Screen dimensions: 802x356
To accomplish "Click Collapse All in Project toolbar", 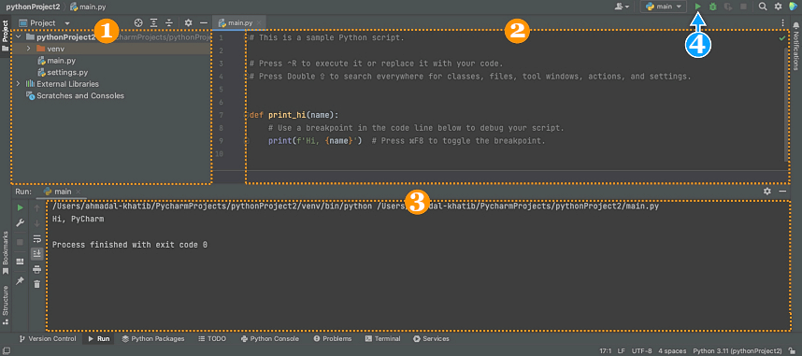I will click(x=169, y=23).
